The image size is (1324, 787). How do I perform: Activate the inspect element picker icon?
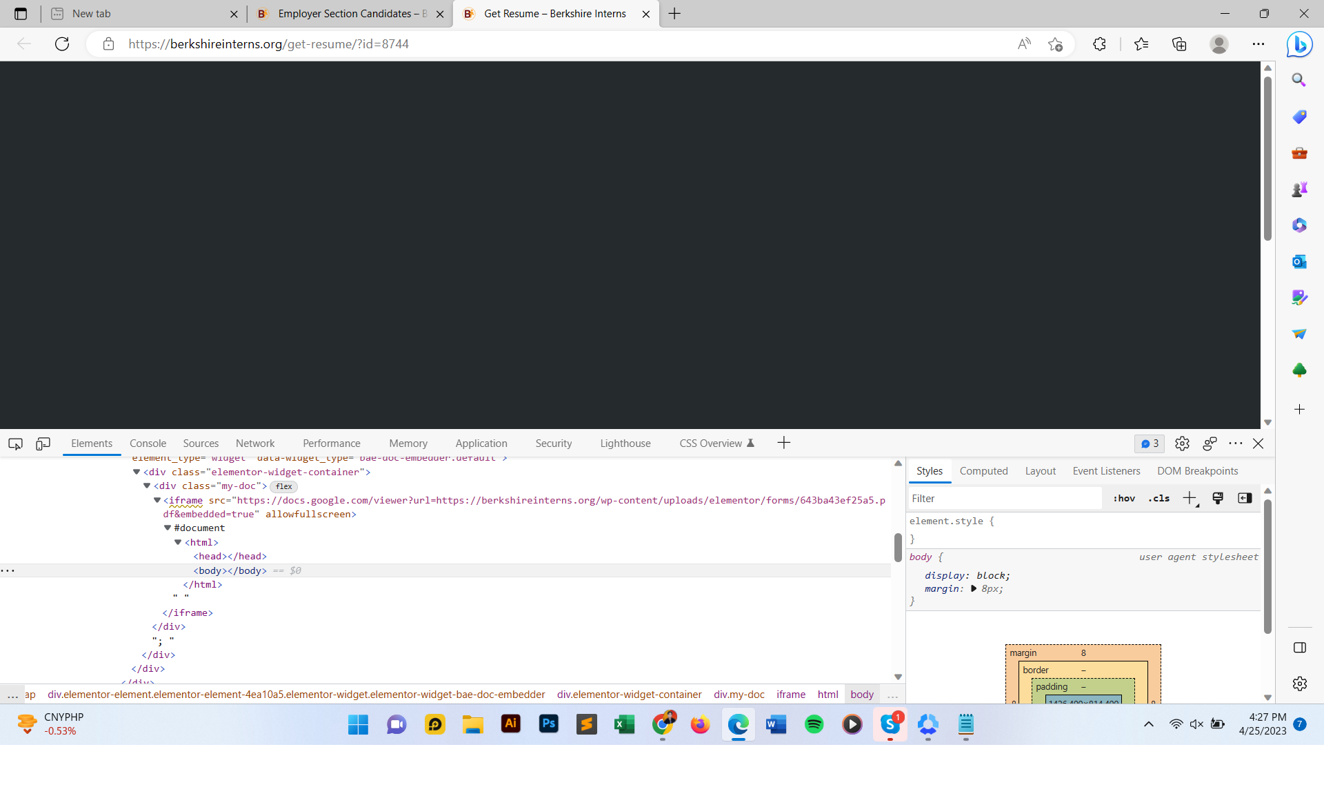tap(15, 444)
